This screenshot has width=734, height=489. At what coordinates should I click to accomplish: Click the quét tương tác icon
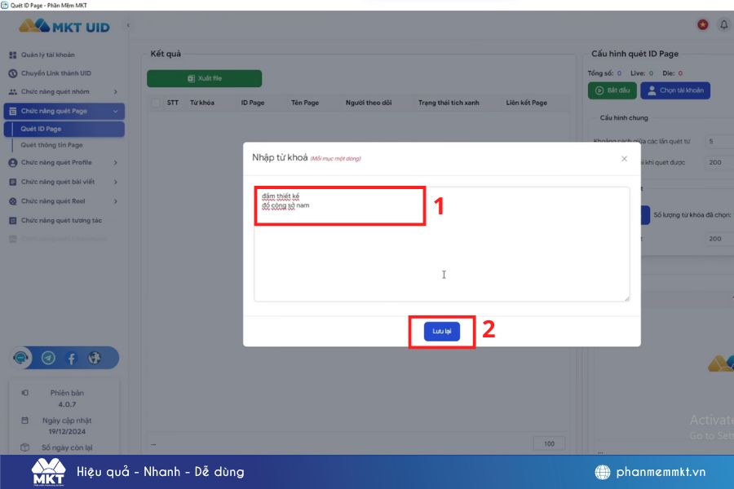(x=12, y=220)
